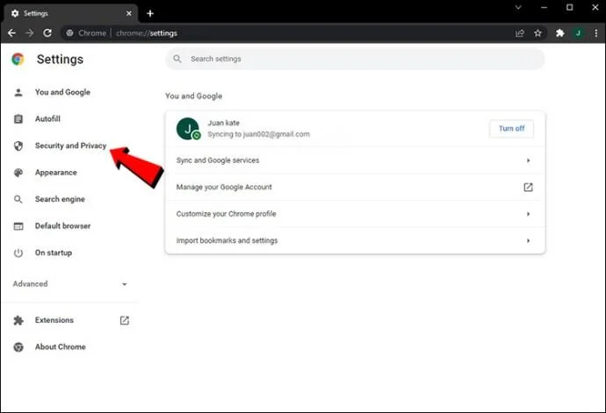
Task: Click the tab search chevron in title bar
Action: 518,7
